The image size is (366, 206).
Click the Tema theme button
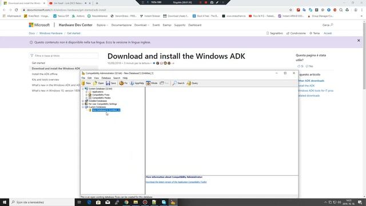coord(315,33)
